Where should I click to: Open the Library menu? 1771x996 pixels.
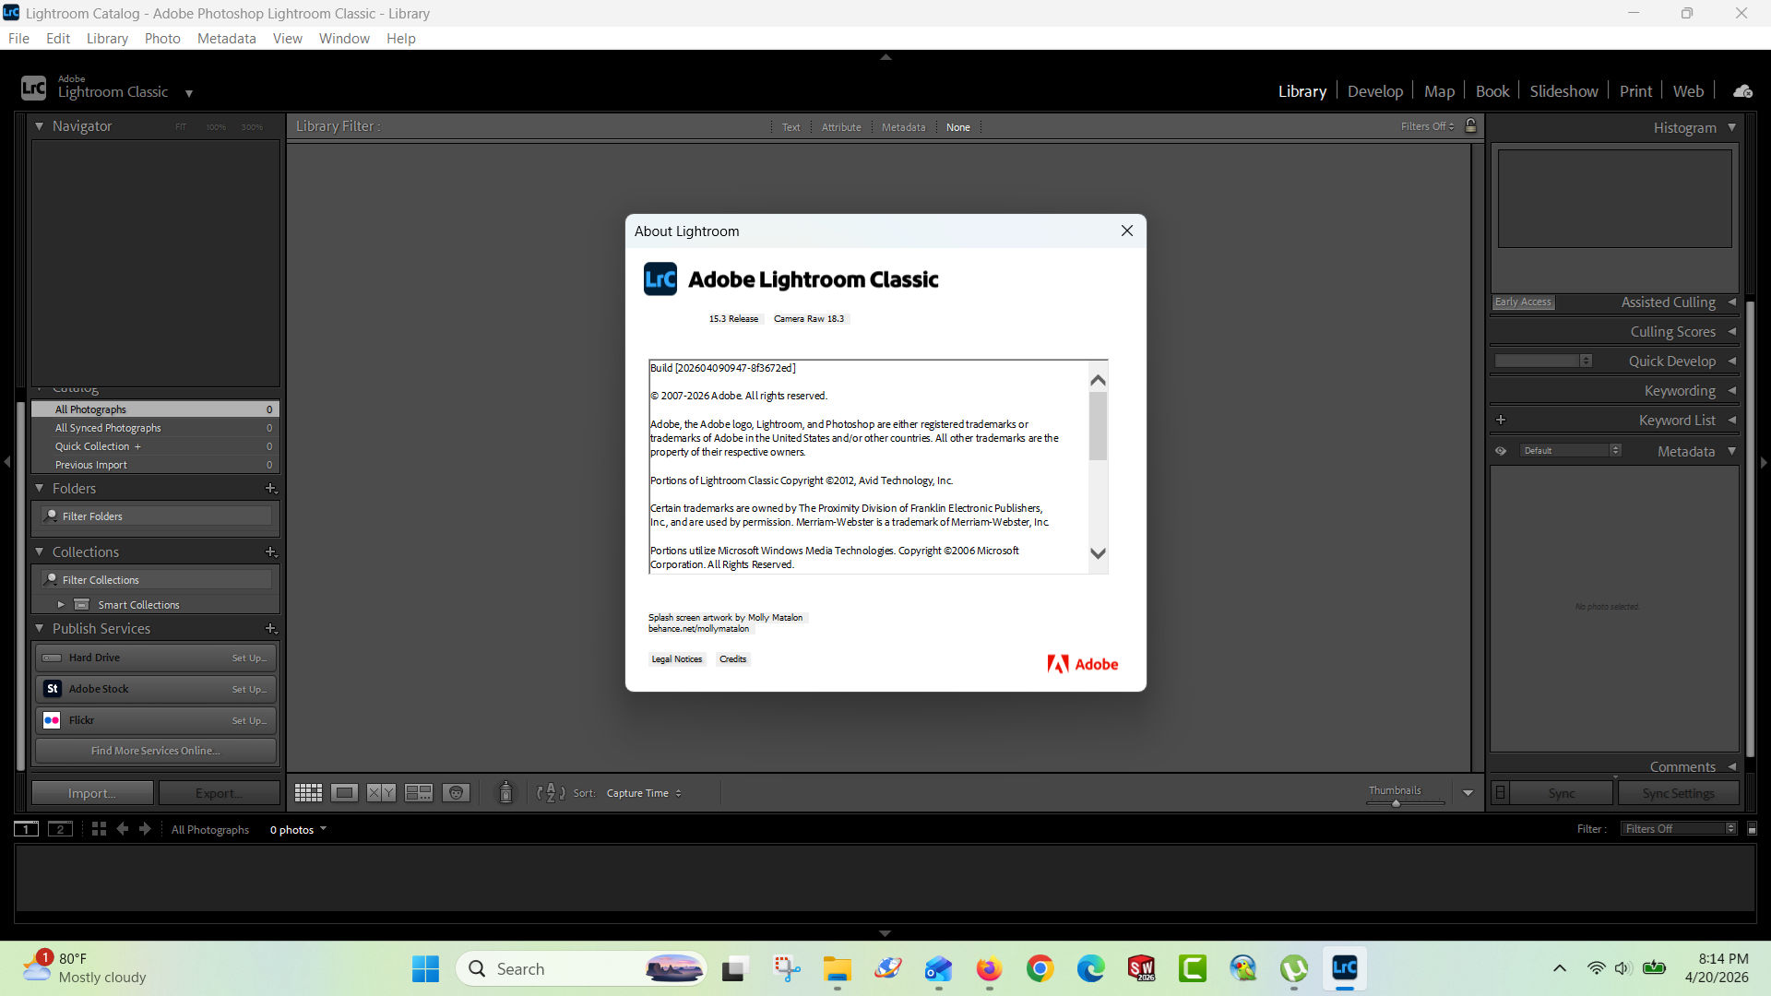pyautogui.click(x=107, y=39)
